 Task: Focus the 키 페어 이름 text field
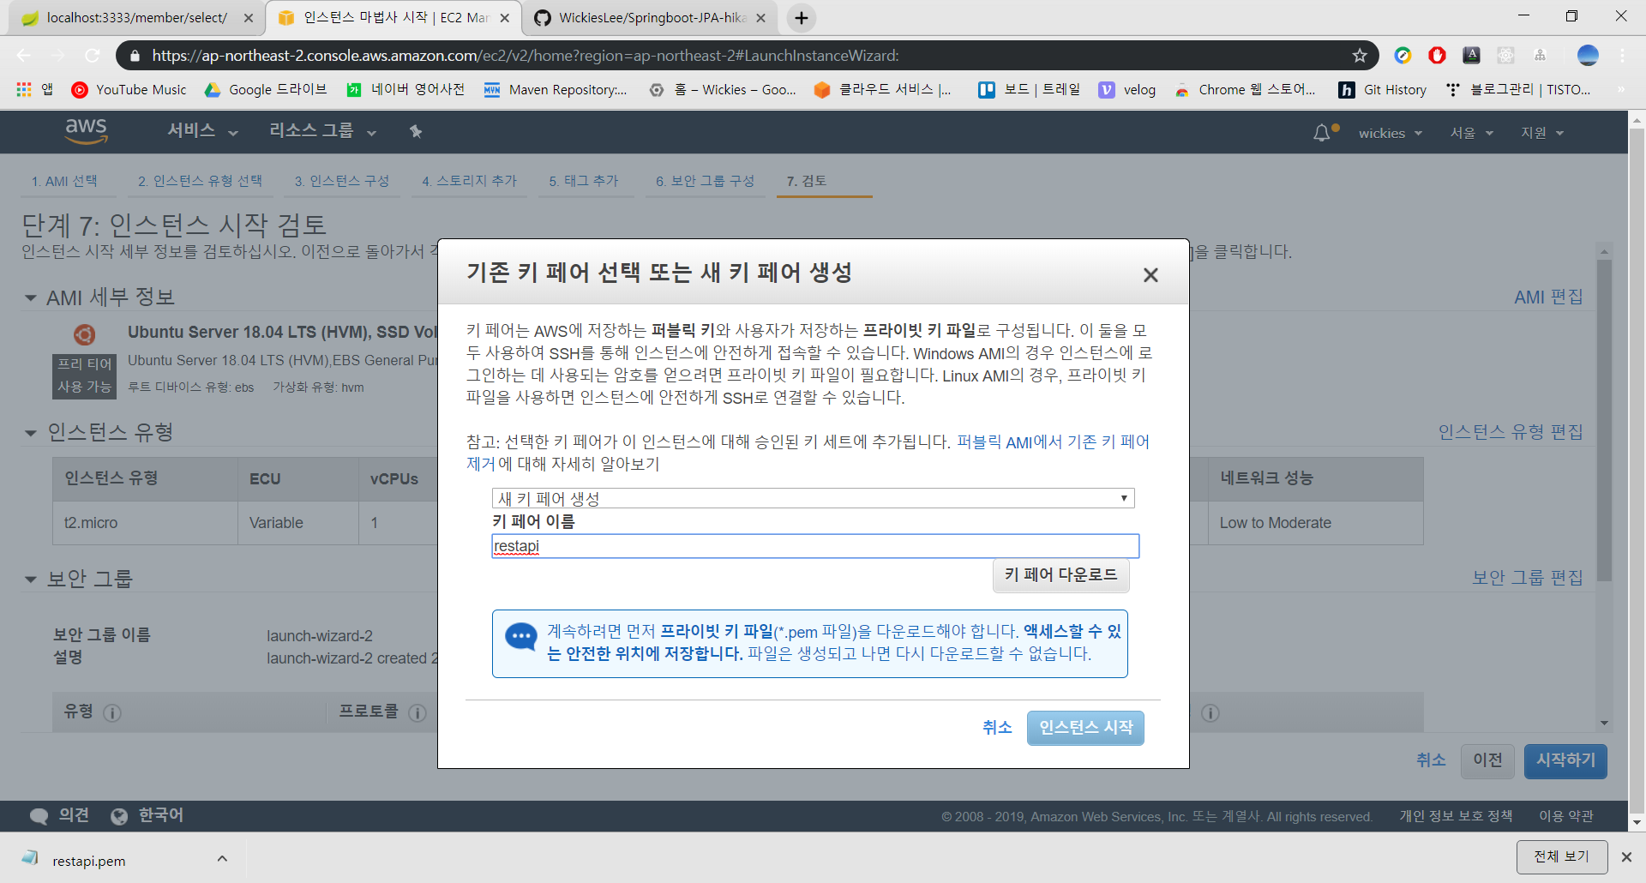[x=815, y=546]
